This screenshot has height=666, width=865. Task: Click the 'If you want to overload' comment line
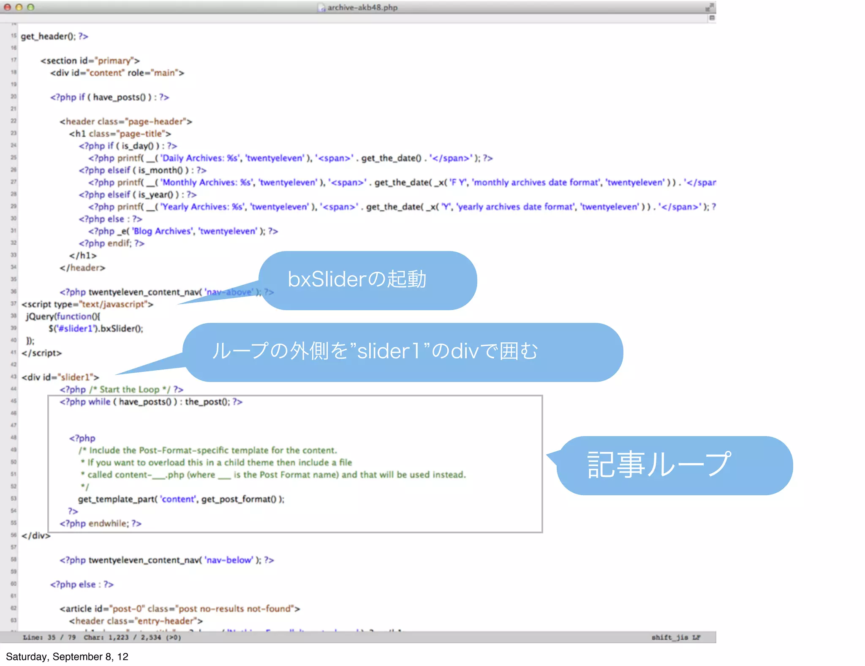point(216,463)
